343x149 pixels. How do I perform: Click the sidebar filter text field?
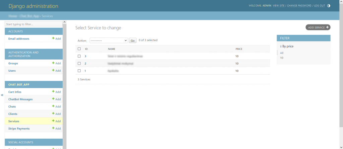coord(33,24)
